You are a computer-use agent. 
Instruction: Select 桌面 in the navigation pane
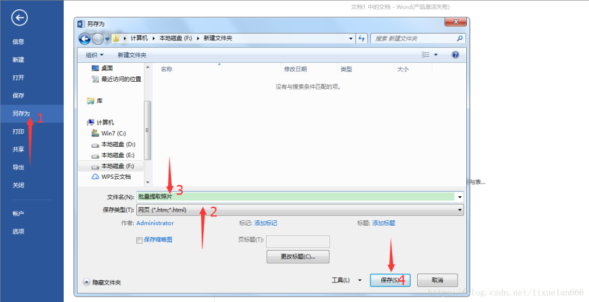click(x=102, y=68)
